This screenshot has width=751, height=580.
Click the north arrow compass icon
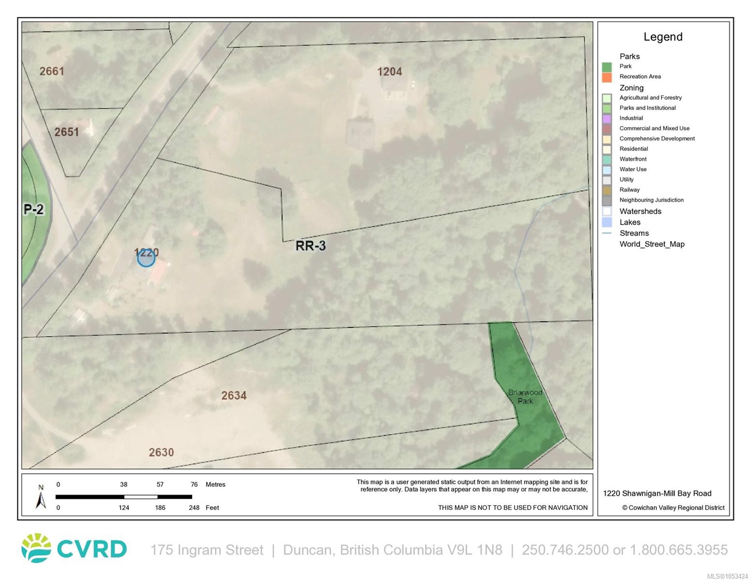41,497
